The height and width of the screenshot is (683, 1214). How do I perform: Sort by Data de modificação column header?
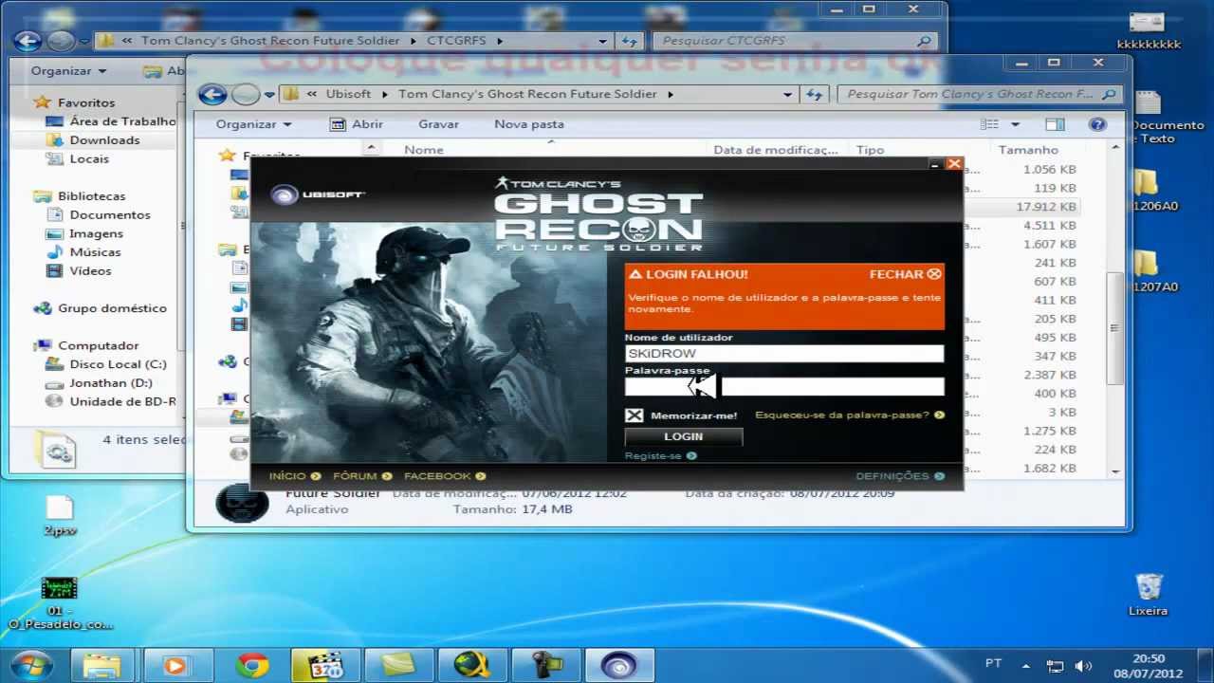(x=776, y=150)
